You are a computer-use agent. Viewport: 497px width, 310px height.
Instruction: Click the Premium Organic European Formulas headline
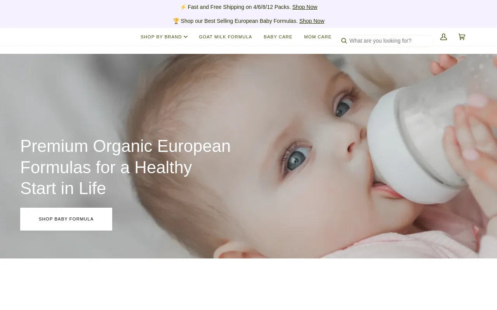pyautogui.click(x=125, y=167)
